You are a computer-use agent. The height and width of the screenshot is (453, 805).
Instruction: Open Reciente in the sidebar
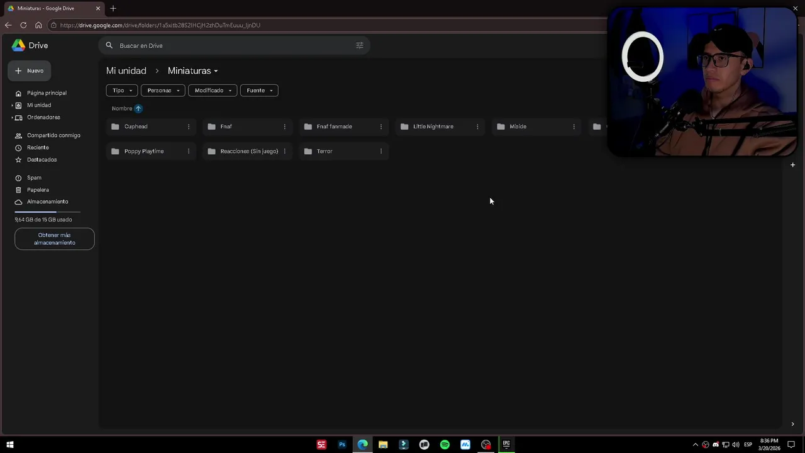click(x=38, y=147)
